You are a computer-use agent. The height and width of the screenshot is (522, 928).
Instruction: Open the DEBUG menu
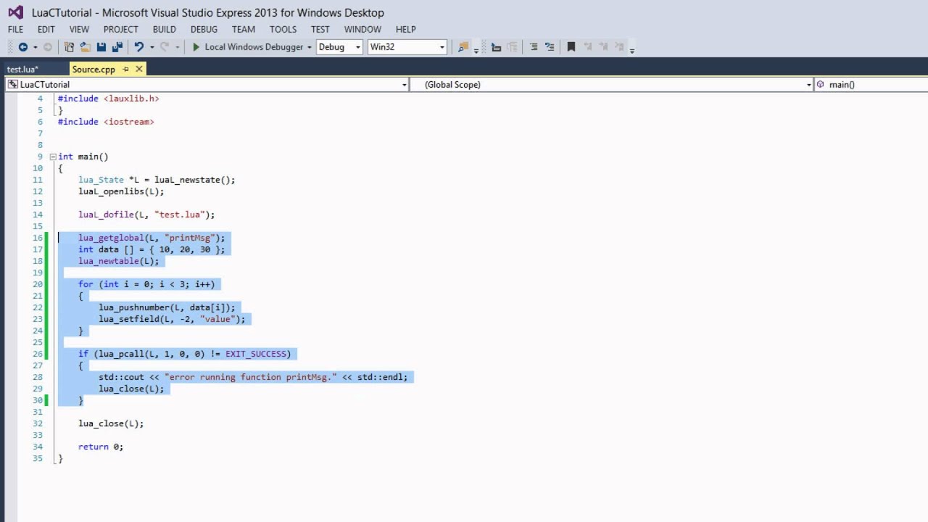pyautogui.click(x=204, y=29)
